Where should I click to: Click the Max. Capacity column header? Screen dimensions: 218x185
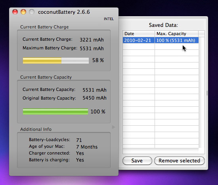point(176,34)
